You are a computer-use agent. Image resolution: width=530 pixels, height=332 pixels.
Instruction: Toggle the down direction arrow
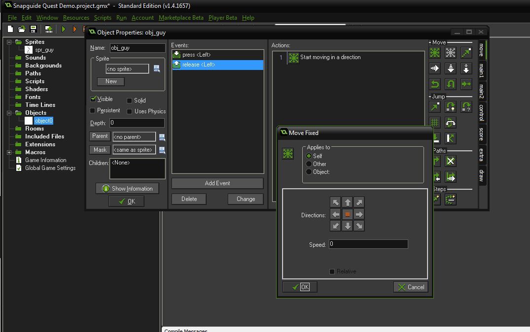(347, 226)
